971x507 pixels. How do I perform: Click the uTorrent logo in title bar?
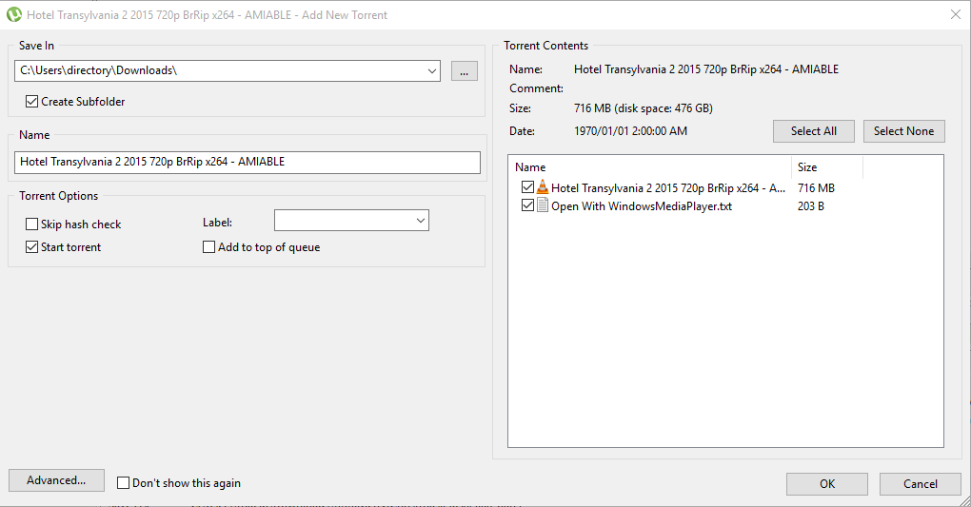click(x=13, y=14)
